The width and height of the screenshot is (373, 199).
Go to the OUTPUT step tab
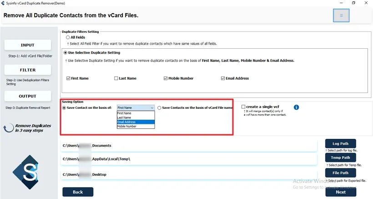[27, 96]
